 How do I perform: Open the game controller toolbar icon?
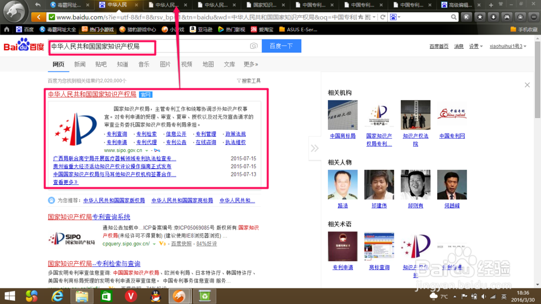pyautogui.click(x=507, y=17)
